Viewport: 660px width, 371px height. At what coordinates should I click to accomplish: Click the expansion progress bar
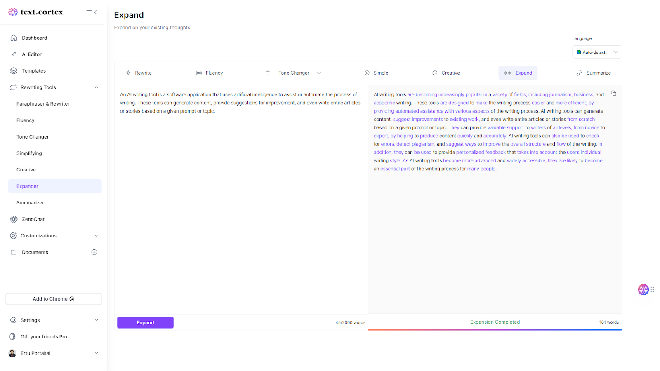coord(495,330)
